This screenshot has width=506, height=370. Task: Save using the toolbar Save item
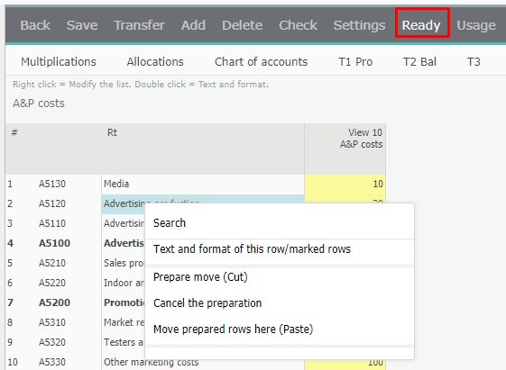[82, 25]
